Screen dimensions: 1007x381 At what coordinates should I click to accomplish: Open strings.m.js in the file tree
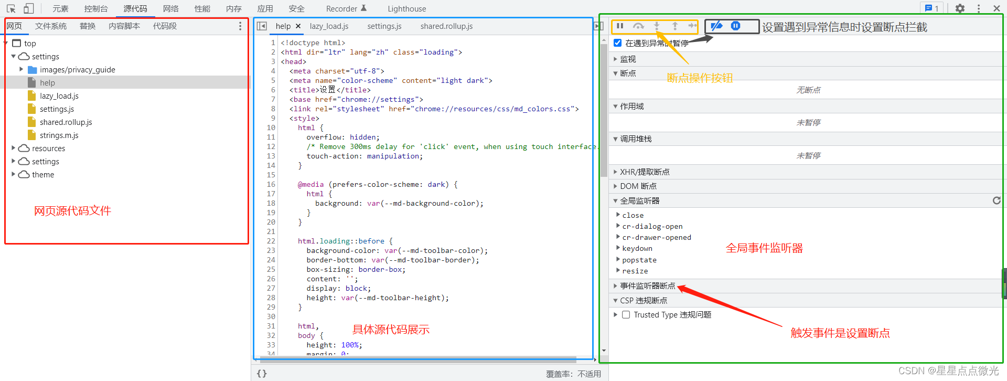[x=59, y=135]
